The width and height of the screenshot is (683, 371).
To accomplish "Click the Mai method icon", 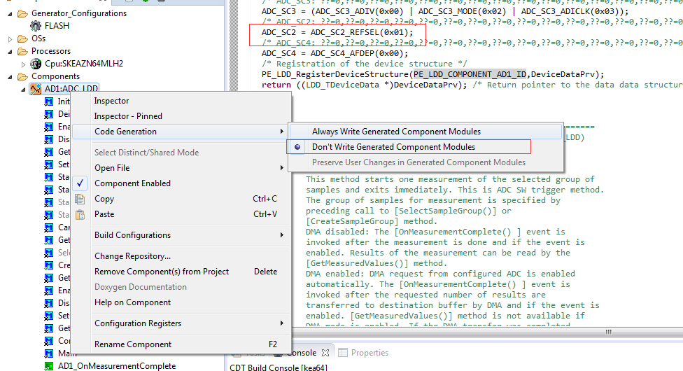I will click(x=49, y=353).
